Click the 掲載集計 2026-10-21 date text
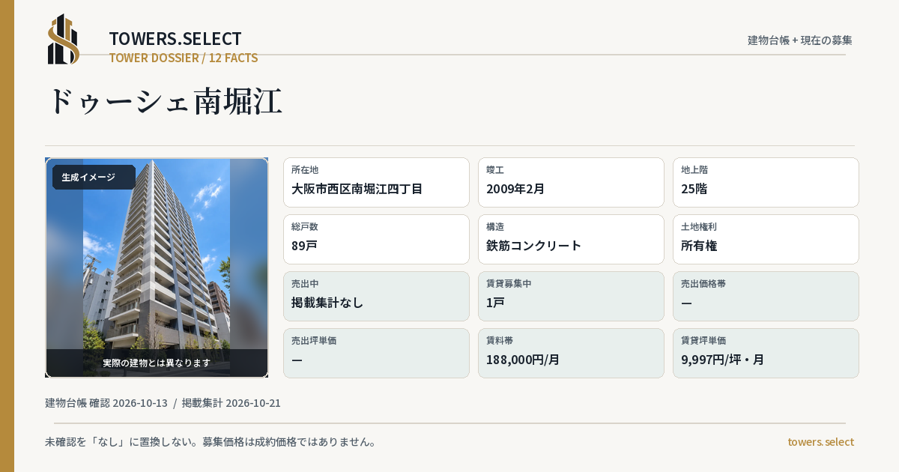The width and height of the screenshot is (899, 472). (231, 403)
